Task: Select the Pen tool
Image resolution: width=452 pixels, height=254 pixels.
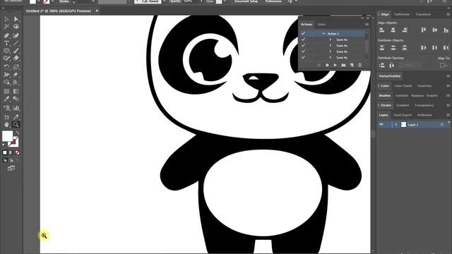Action: pos(6,36)
